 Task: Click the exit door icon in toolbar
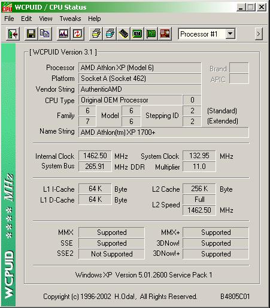[x=13, y=34]
